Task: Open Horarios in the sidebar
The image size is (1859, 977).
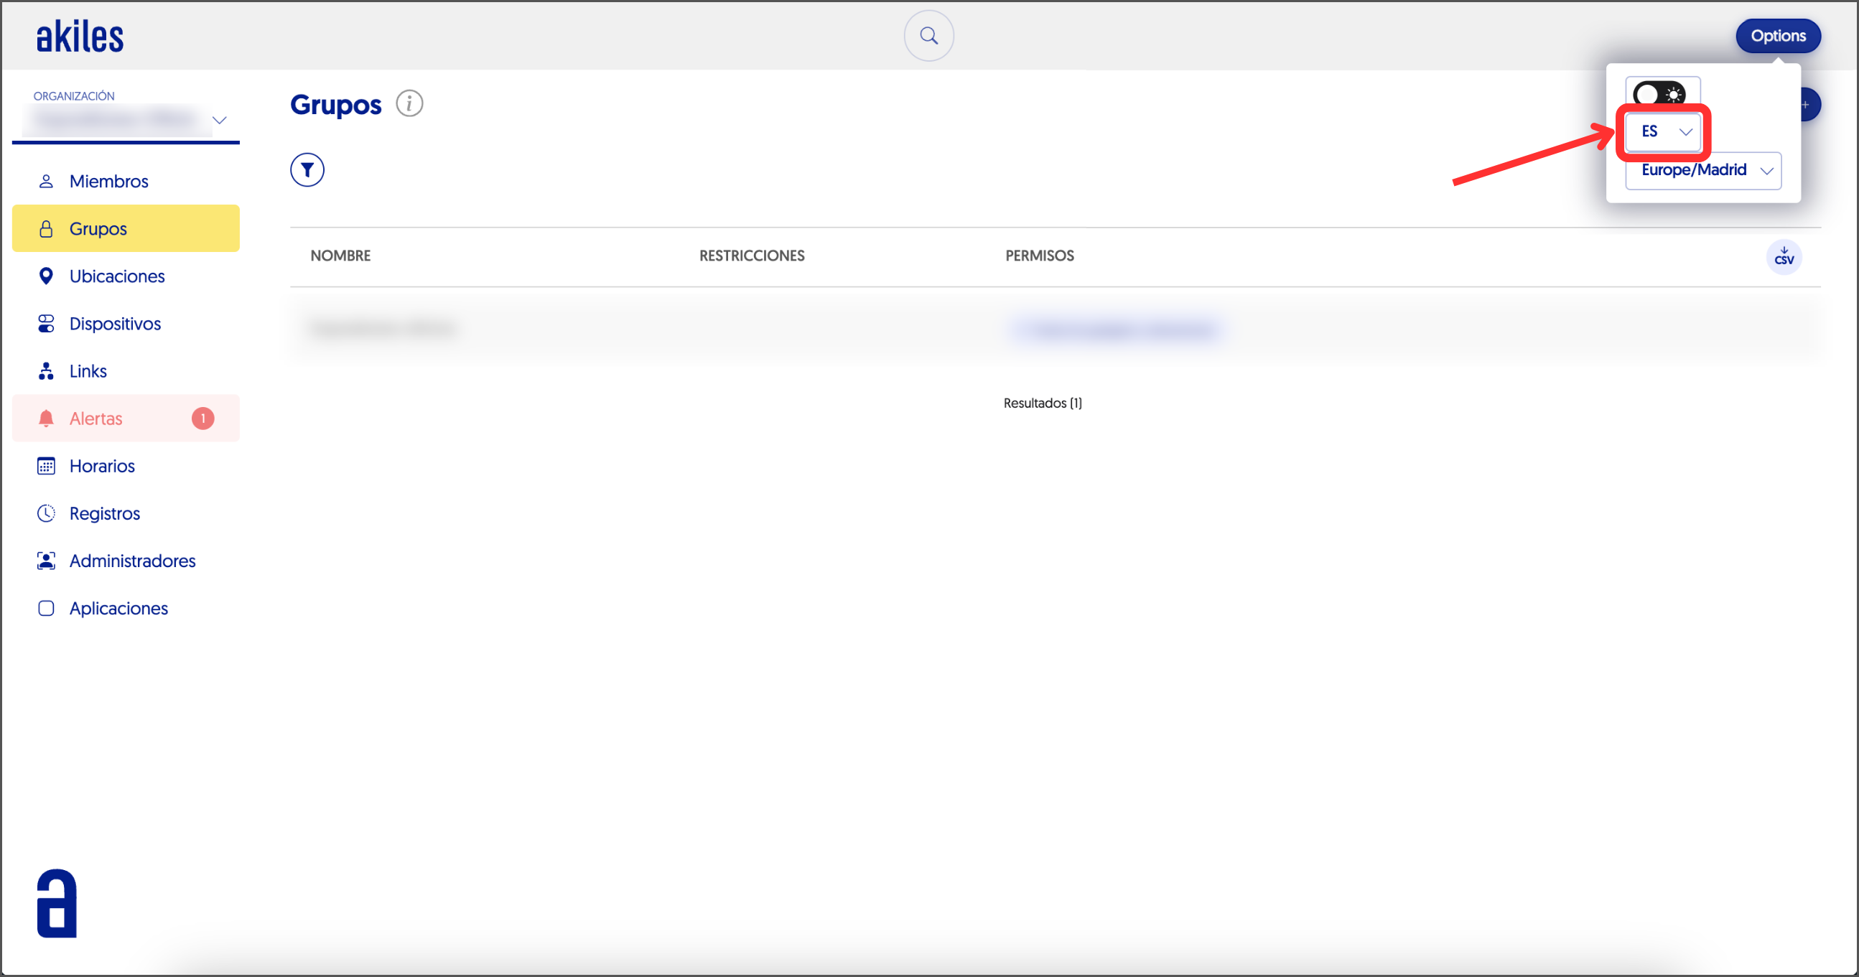Action: (x=102, y=466)
